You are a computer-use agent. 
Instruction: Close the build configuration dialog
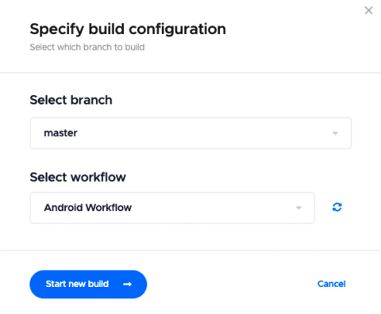pos(368,10)
